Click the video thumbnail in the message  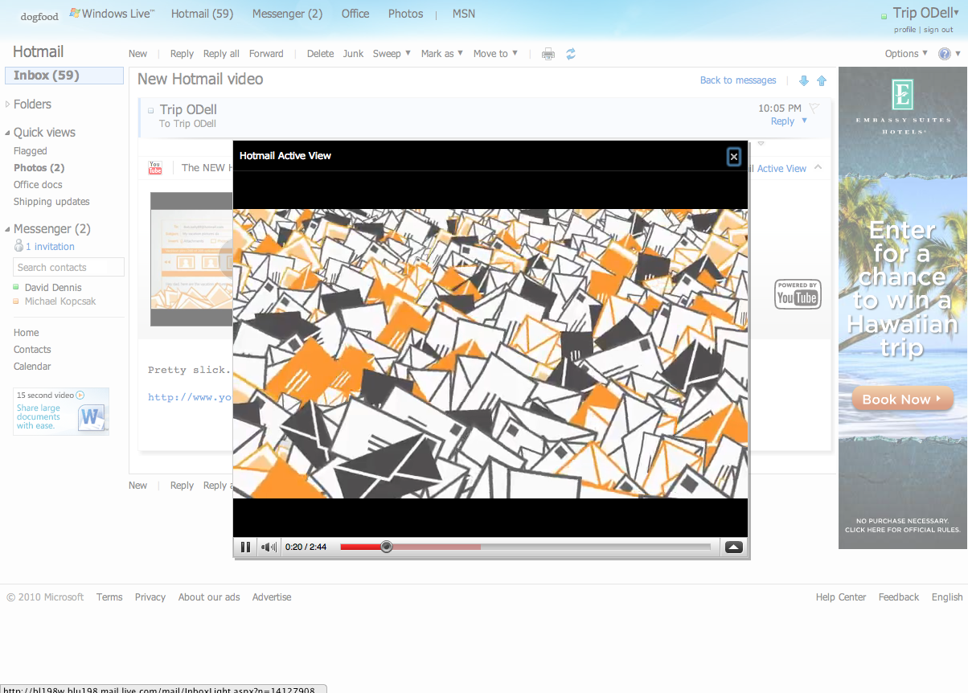point(191,259)
